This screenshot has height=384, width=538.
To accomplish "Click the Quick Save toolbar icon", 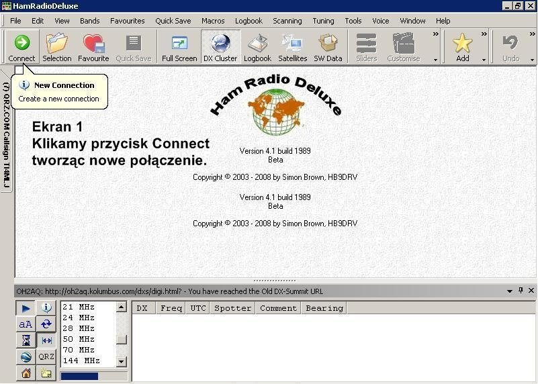I will point(134,47).
